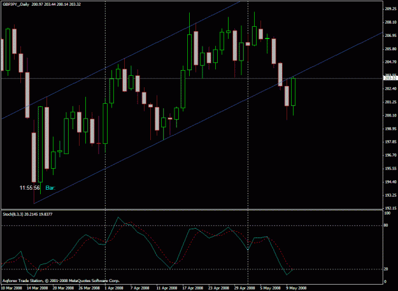This screenshot has height=291, width=398.
Task: Click the 11:55:56 countdown timer text
Action: click(x=30, y=188)
